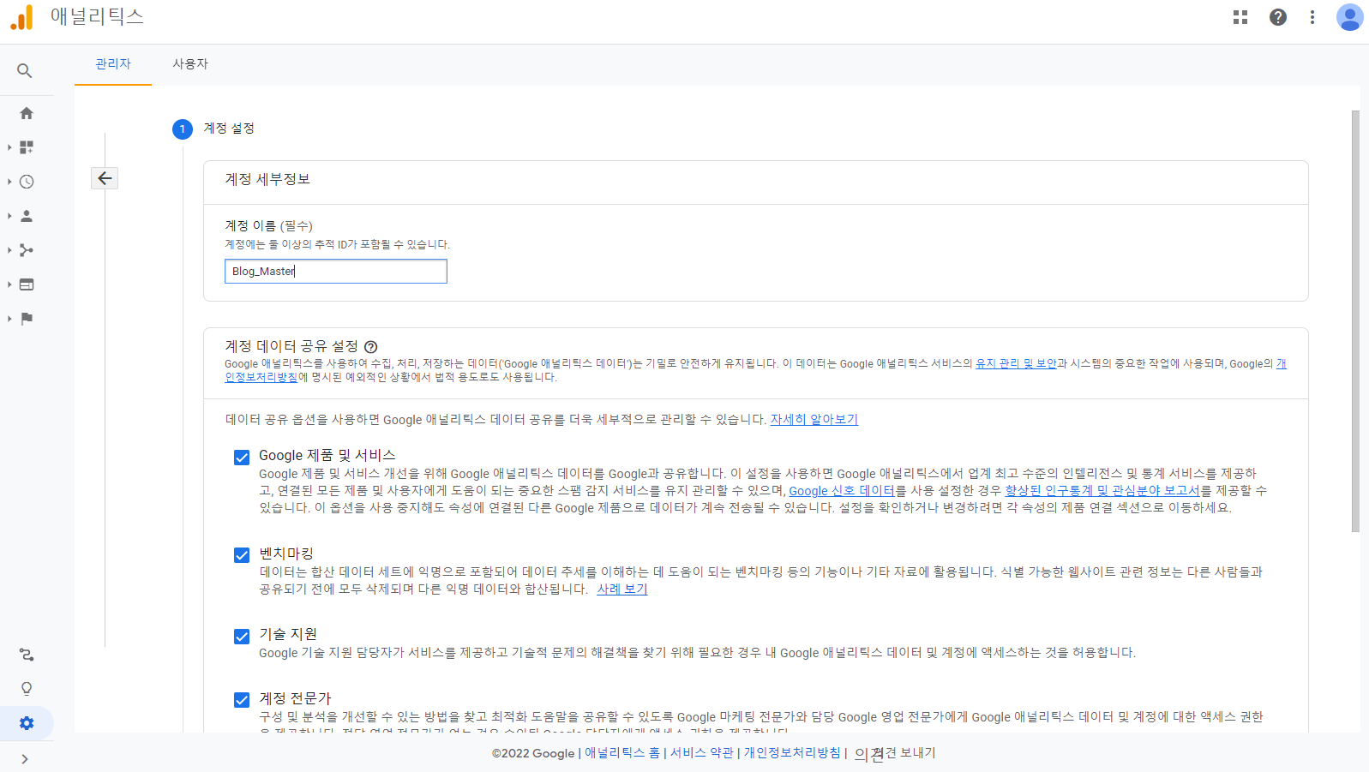Image resolution: width=1369 pixels, height=772 pixels.
Task: Open the Attribution path icon in sidebar
Action: [27, 655]
